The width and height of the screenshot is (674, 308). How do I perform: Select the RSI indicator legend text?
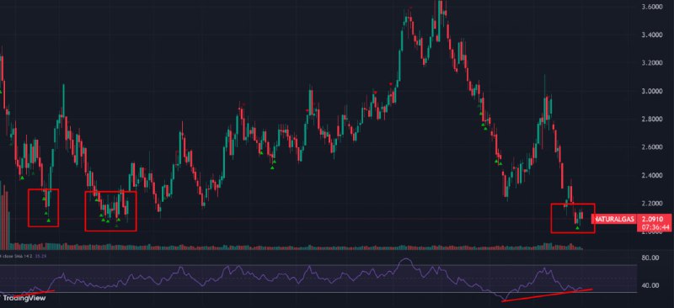pyautogui.click(x=24, y=256)
